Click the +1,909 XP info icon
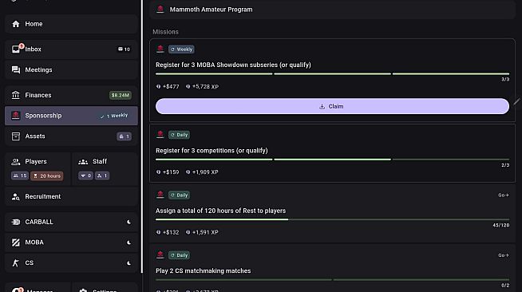 pyautogui.click(x=188, y=172)
